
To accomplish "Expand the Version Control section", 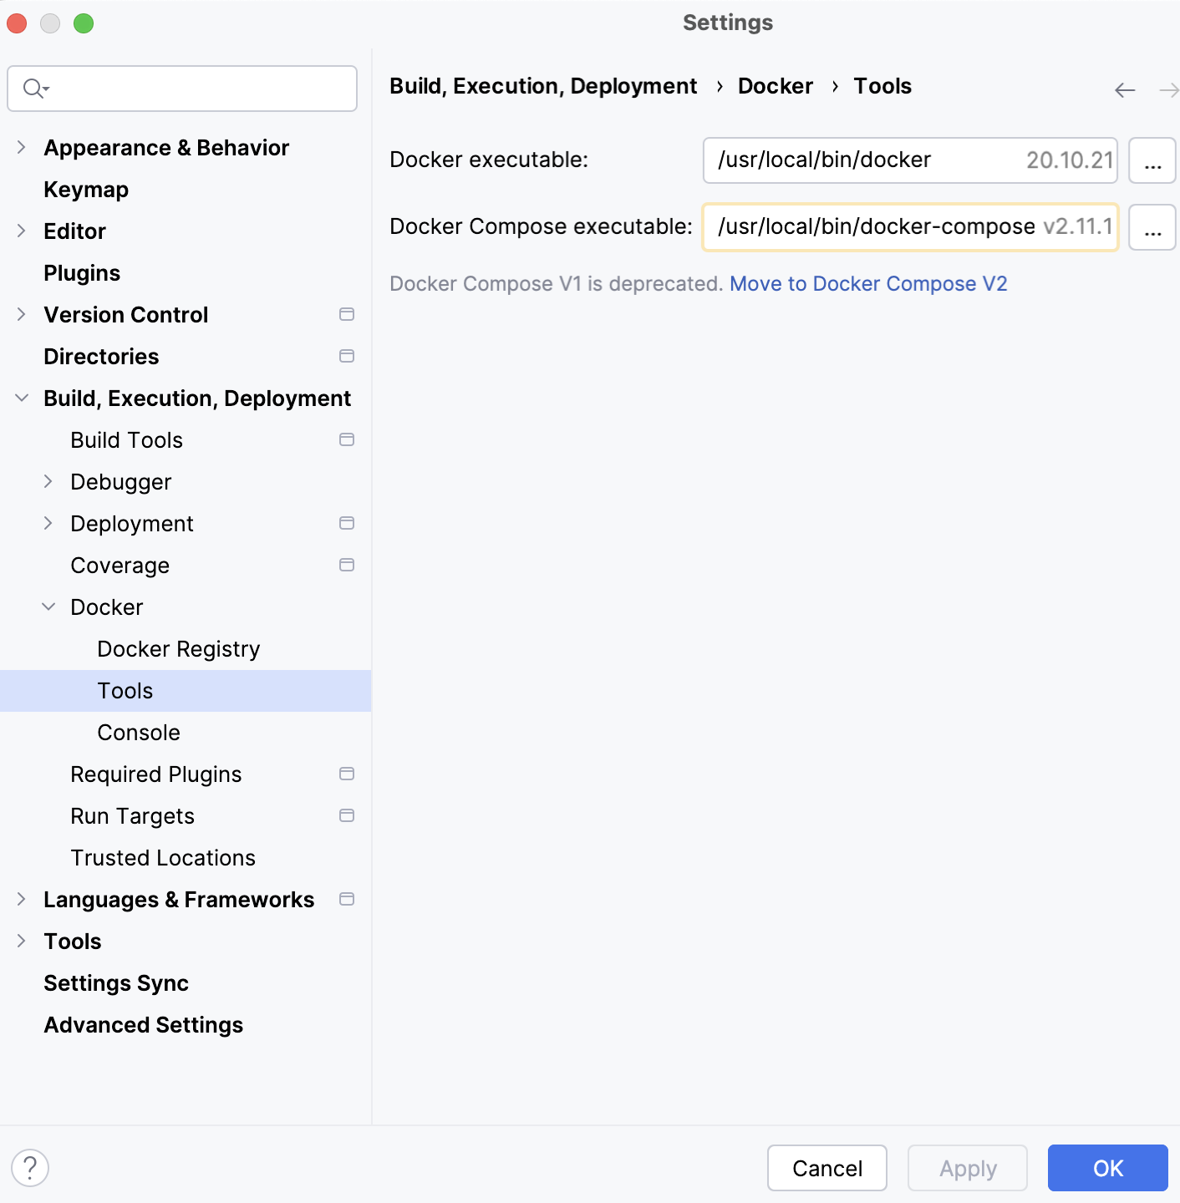I will tap(22, 314).
